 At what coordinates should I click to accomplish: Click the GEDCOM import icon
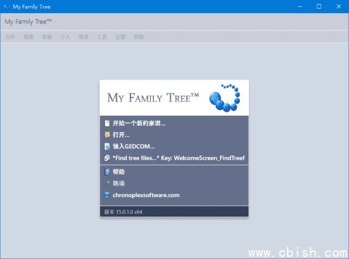tap(107, 147)
